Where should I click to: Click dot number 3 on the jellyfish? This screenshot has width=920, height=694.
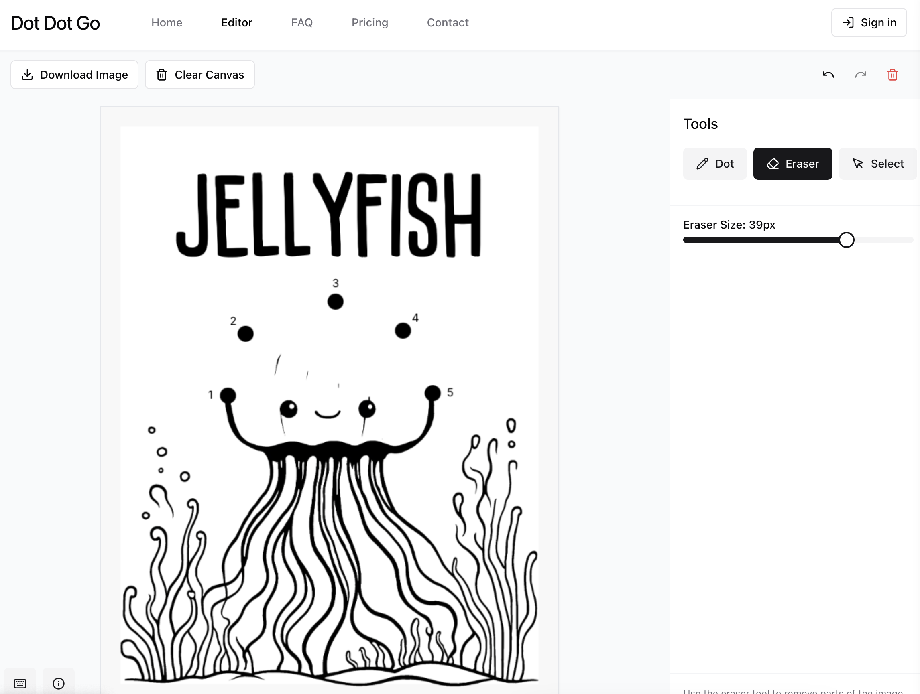(x=335, y=302)
